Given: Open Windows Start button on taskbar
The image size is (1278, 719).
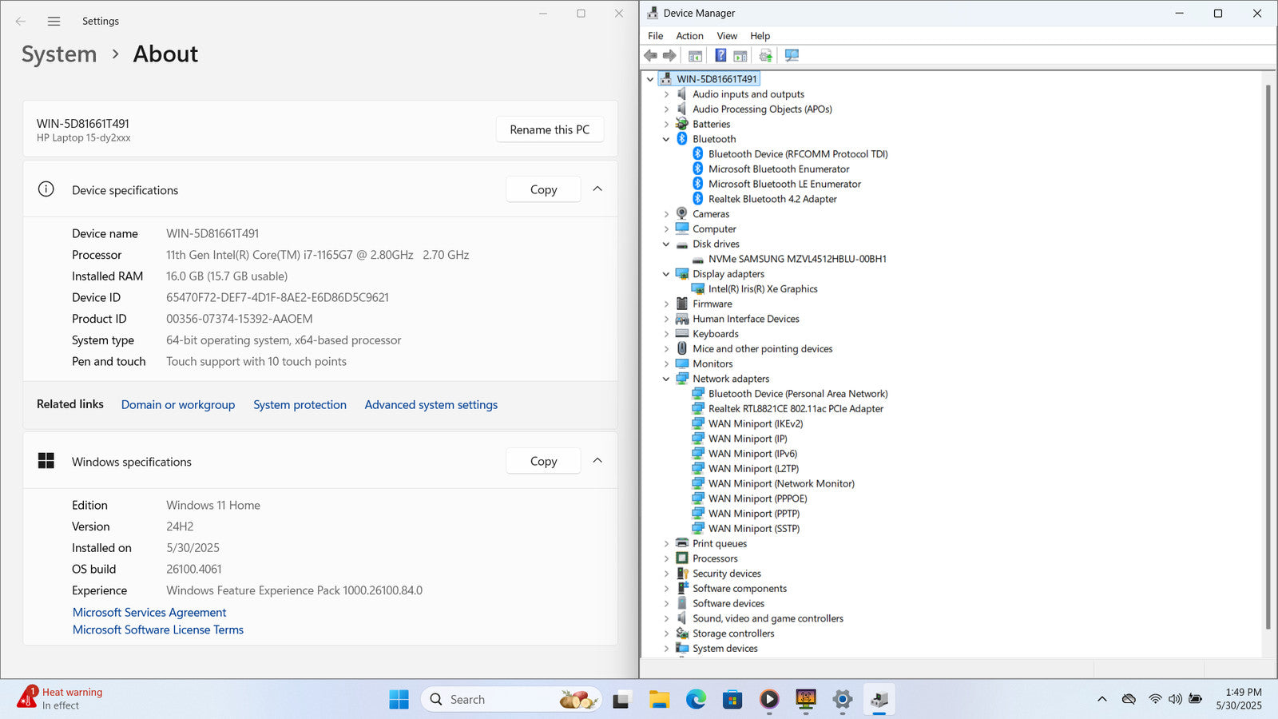Looking at the screenshot, I should click(x=399, y=700).
